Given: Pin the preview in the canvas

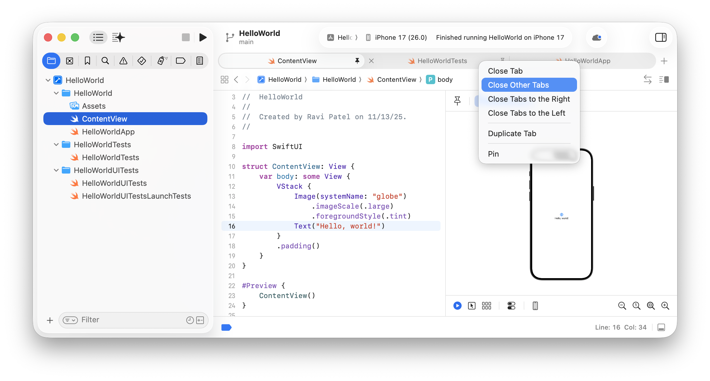Looking at the screenshot, I should [457, 101].
